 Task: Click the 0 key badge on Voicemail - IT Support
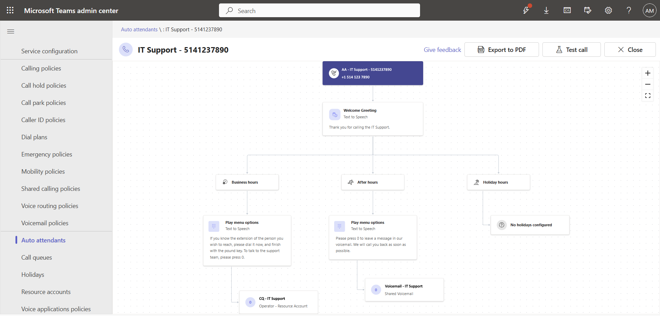tap(376, 290)
